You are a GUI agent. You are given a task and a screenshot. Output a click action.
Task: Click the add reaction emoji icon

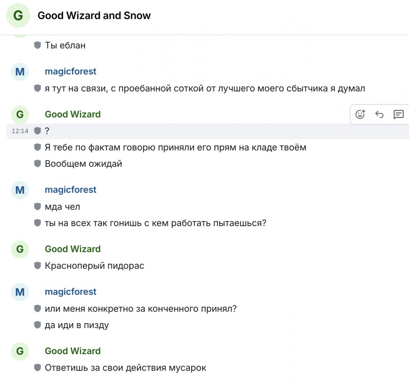(360, 114)
